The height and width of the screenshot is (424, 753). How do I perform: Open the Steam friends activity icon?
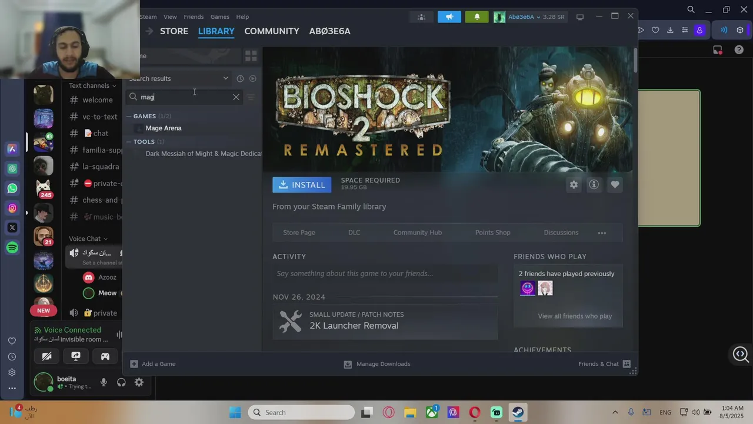[x=421, y=17]
